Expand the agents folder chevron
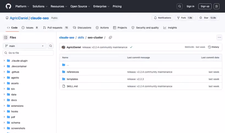The height and width of the screenshot is (133, 225). [x=4, y=78]
